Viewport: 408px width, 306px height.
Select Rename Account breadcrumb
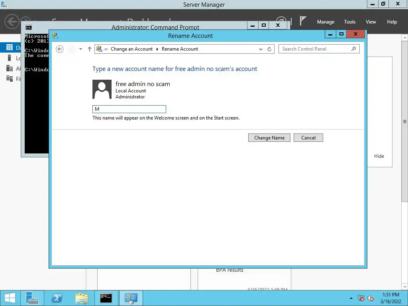click(180, 49)
